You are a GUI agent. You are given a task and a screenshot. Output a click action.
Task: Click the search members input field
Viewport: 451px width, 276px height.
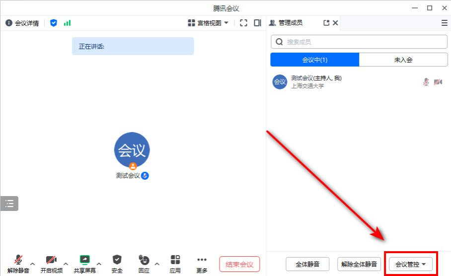click(x=359, y=42)
